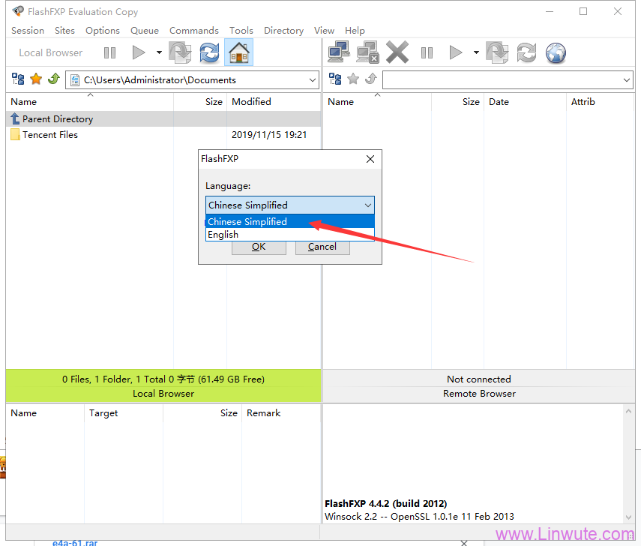This screenshot has width=641, height=546.
Task: Click the local pane pause transfer icon
Action: point(109,52)
